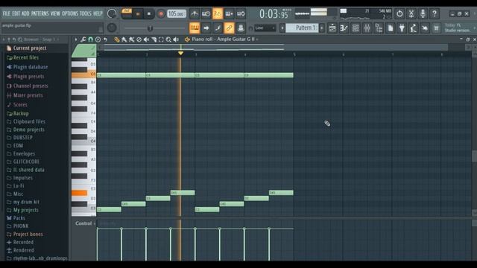Toggle overdub blend recording
This screenshot has height=268, width=477.
coord(229,13)
